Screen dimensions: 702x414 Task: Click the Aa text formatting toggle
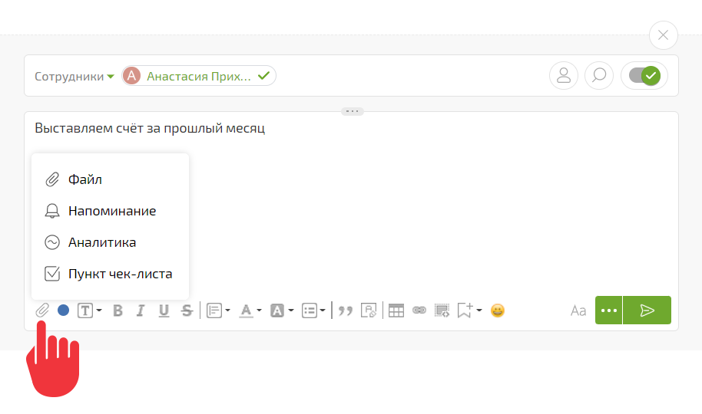coord(578,310)
